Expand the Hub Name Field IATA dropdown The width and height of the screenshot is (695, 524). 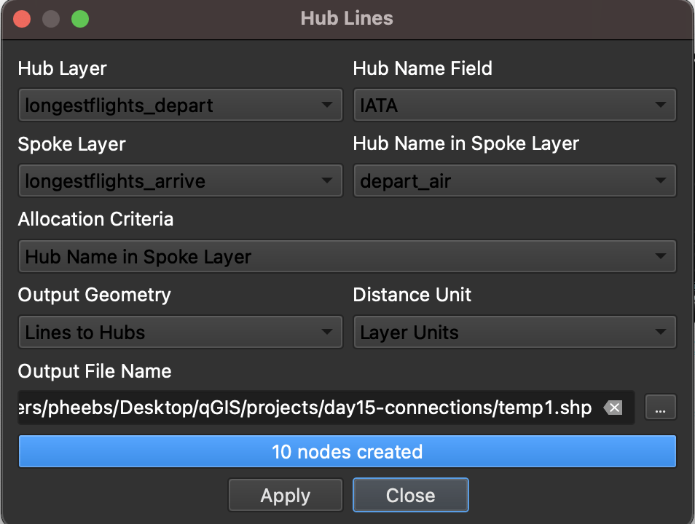[514, 106]
